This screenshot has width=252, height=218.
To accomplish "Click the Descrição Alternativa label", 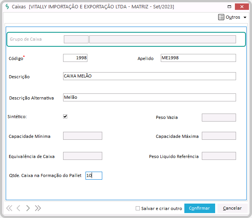I will [x=32, y=98].
